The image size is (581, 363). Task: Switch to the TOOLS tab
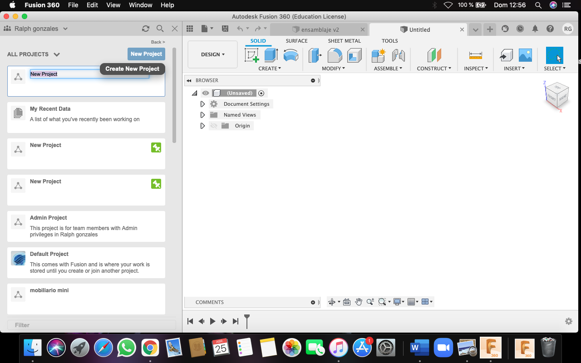[x=389, y=41]
